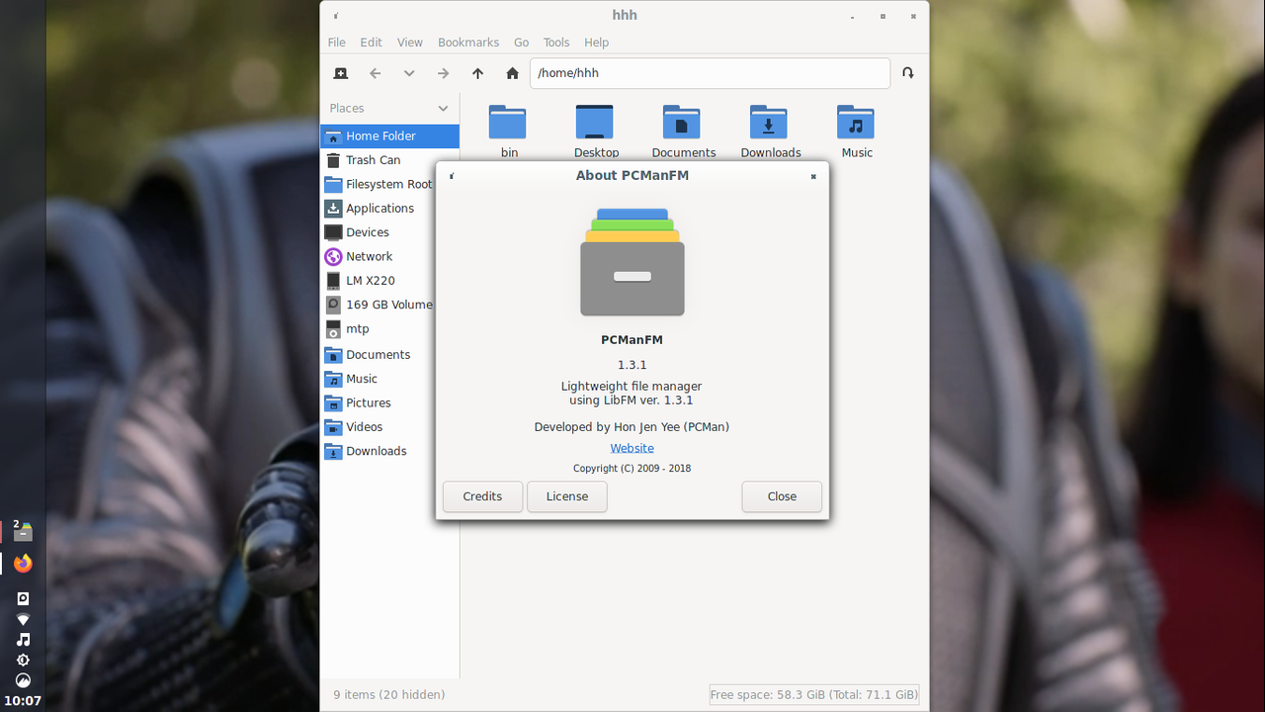Screen dimensions: 1265x712
Task: Select the Downloads folder icon in file view
Action: point(769,122)
